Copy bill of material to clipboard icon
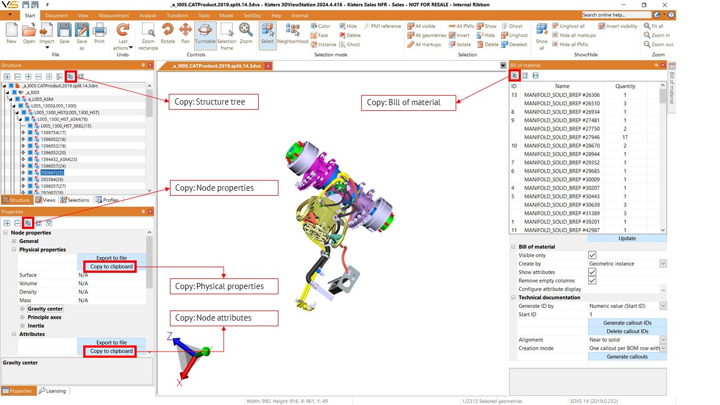The width and height of the screenshot is (720, 405). pyautogui.click(x=514, y=75)
